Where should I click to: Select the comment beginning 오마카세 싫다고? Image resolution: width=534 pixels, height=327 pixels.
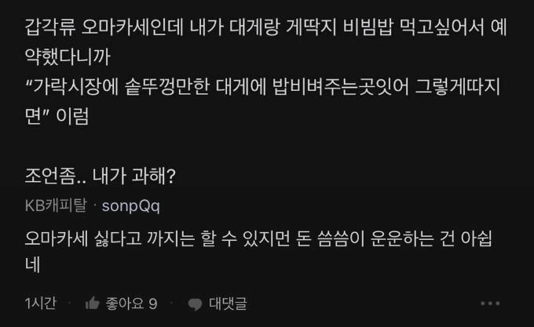pos(258,252)
